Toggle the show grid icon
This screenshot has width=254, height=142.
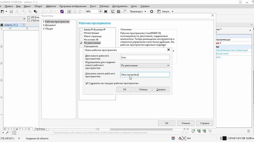pyautogui.click(x=119, y=11)
